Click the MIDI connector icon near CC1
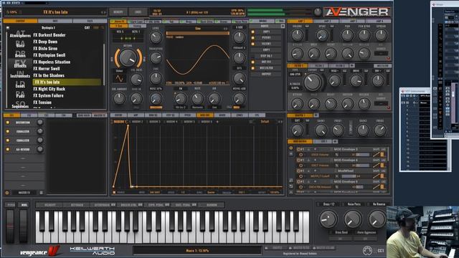This screenshot has height=258, width=459. point(367,251)
